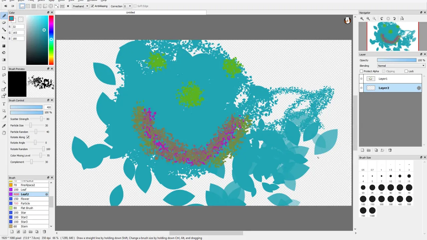The image size is (427, 240).
Task: Pick a hue on the rainbow bar
Action: [x=51, y=40]
